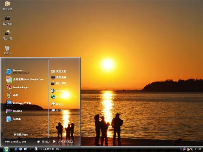Click the Start orb button on taskbar
203x152 pixels.
[6, 149]
